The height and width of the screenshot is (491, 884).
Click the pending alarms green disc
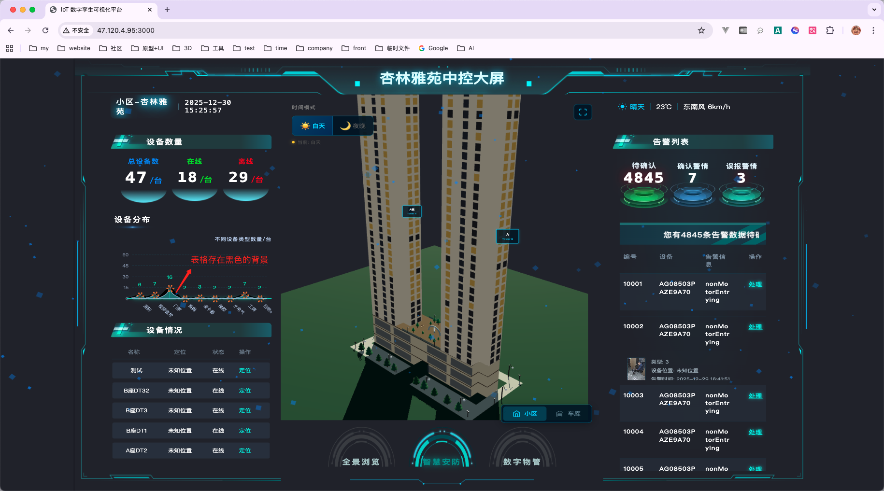tap(643, 196)
